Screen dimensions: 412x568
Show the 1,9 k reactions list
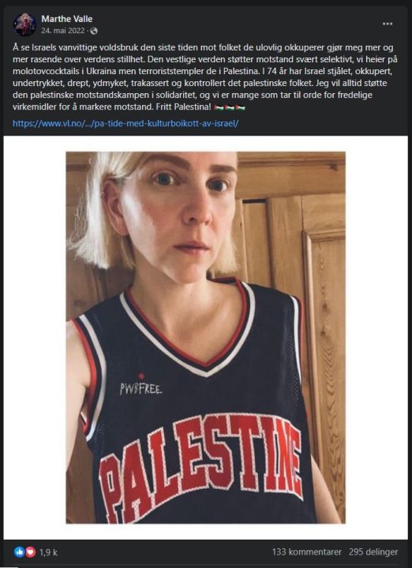[49, 552]
